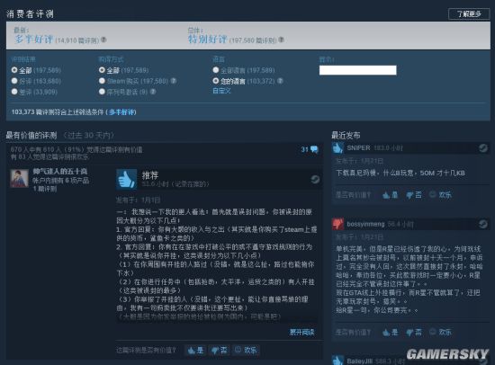Open help icon next to overall 特别好评 rating
The height and width of the screenshot is (365, 495).
(x=281, y=40)
